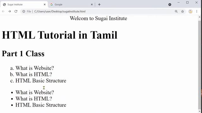Close the Chrome window
This screenshot has height=113, width=202.
coord(196,3)
